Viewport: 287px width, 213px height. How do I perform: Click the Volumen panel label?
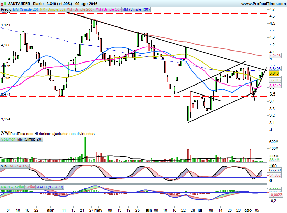(x=8, y=139)
